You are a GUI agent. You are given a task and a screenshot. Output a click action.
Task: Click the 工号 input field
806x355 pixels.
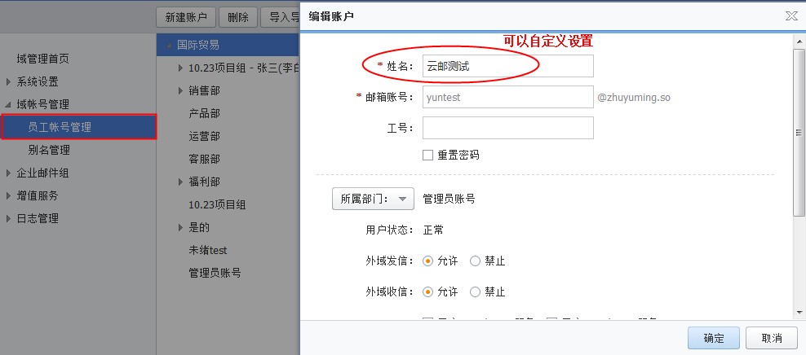click(x=507, y=128)
